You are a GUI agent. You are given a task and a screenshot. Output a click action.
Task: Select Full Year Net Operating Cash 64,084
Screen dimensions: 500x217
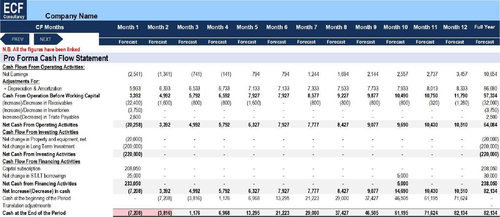(490, 125)
